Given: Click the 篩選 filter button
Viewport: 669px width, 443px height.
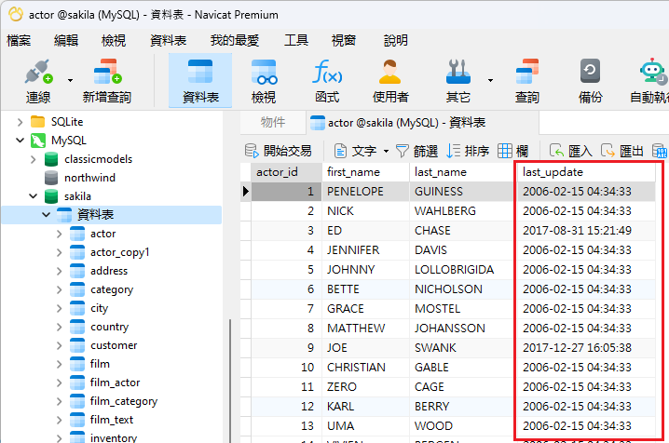Looking at the screenshot, I should [x=416, y=150].
